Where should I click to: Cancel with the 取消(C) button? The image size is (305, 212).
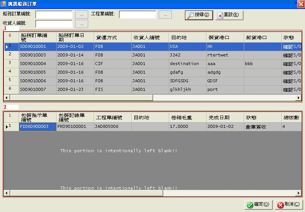point(288,205)
